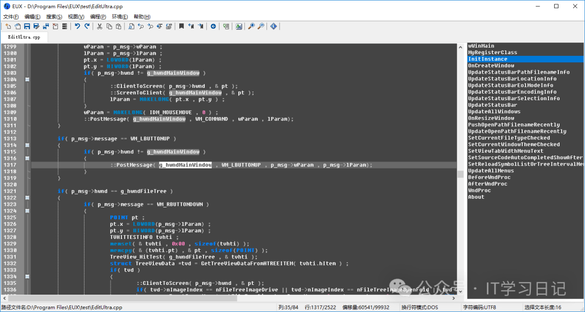Image resolution: width=585 pixels, height=312 pixels.
Task: Open the 搜索(S) menu
Action: click(54, 17)
